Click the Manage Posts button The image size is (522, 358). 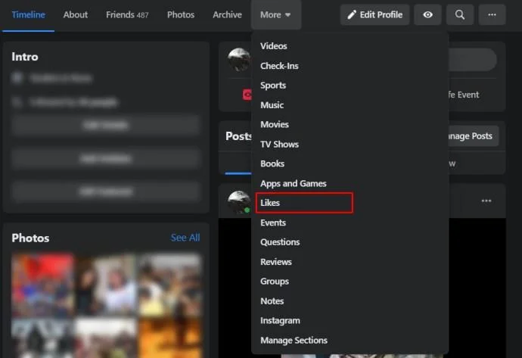(x=474, y=136)
